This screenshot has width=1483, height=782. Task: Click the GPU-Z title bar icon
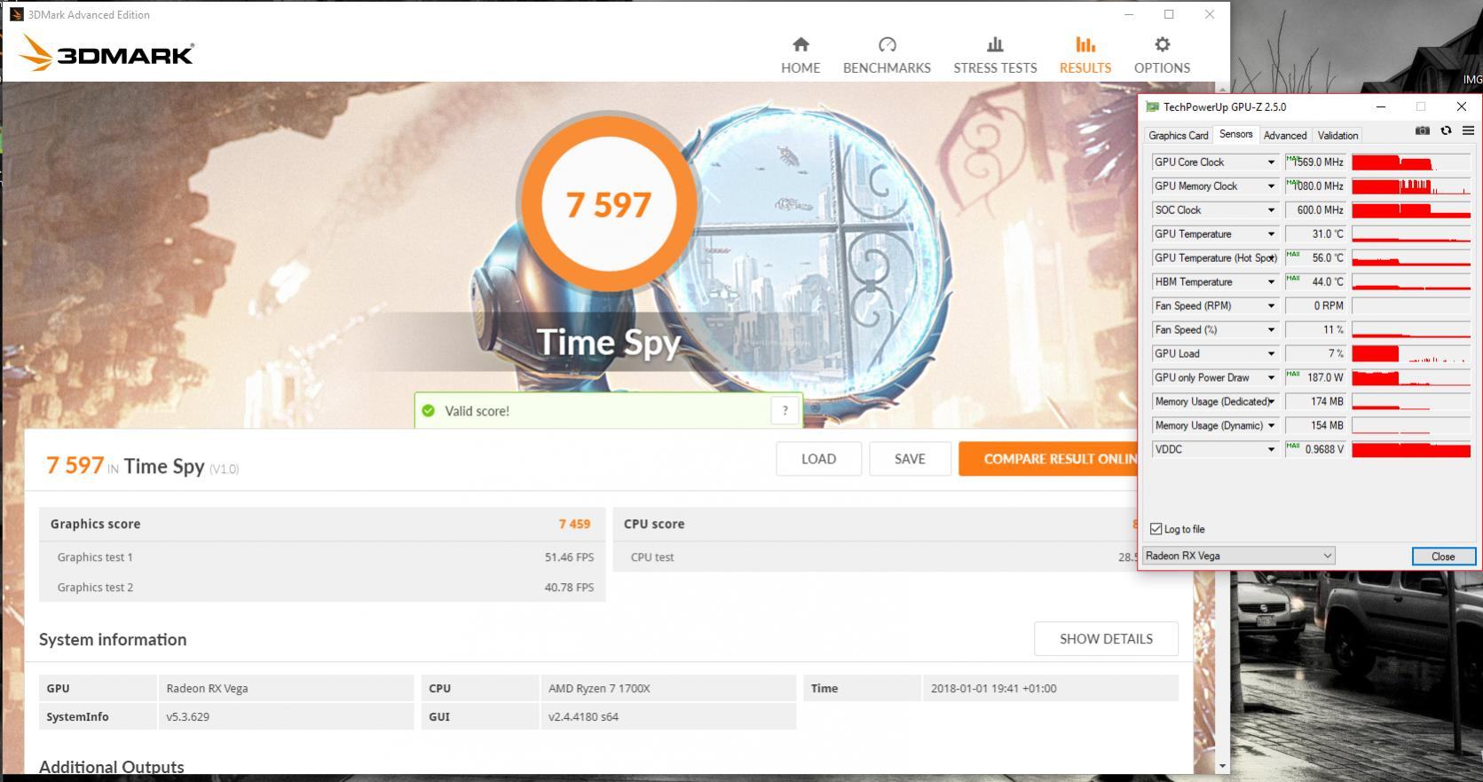coord(1153,107)
